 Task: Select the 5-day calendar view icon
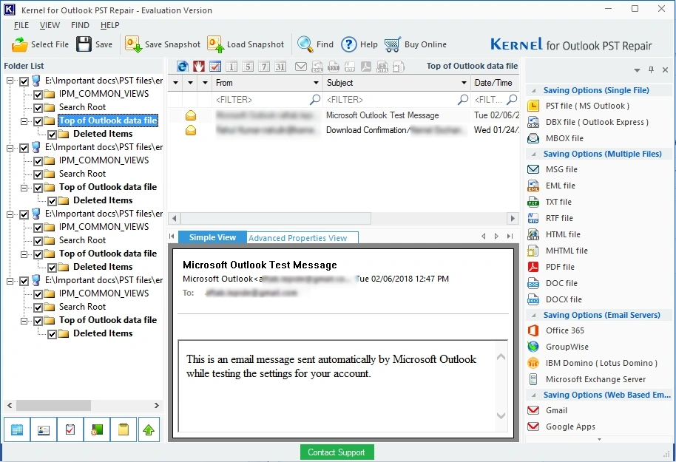tap(248, 67)
